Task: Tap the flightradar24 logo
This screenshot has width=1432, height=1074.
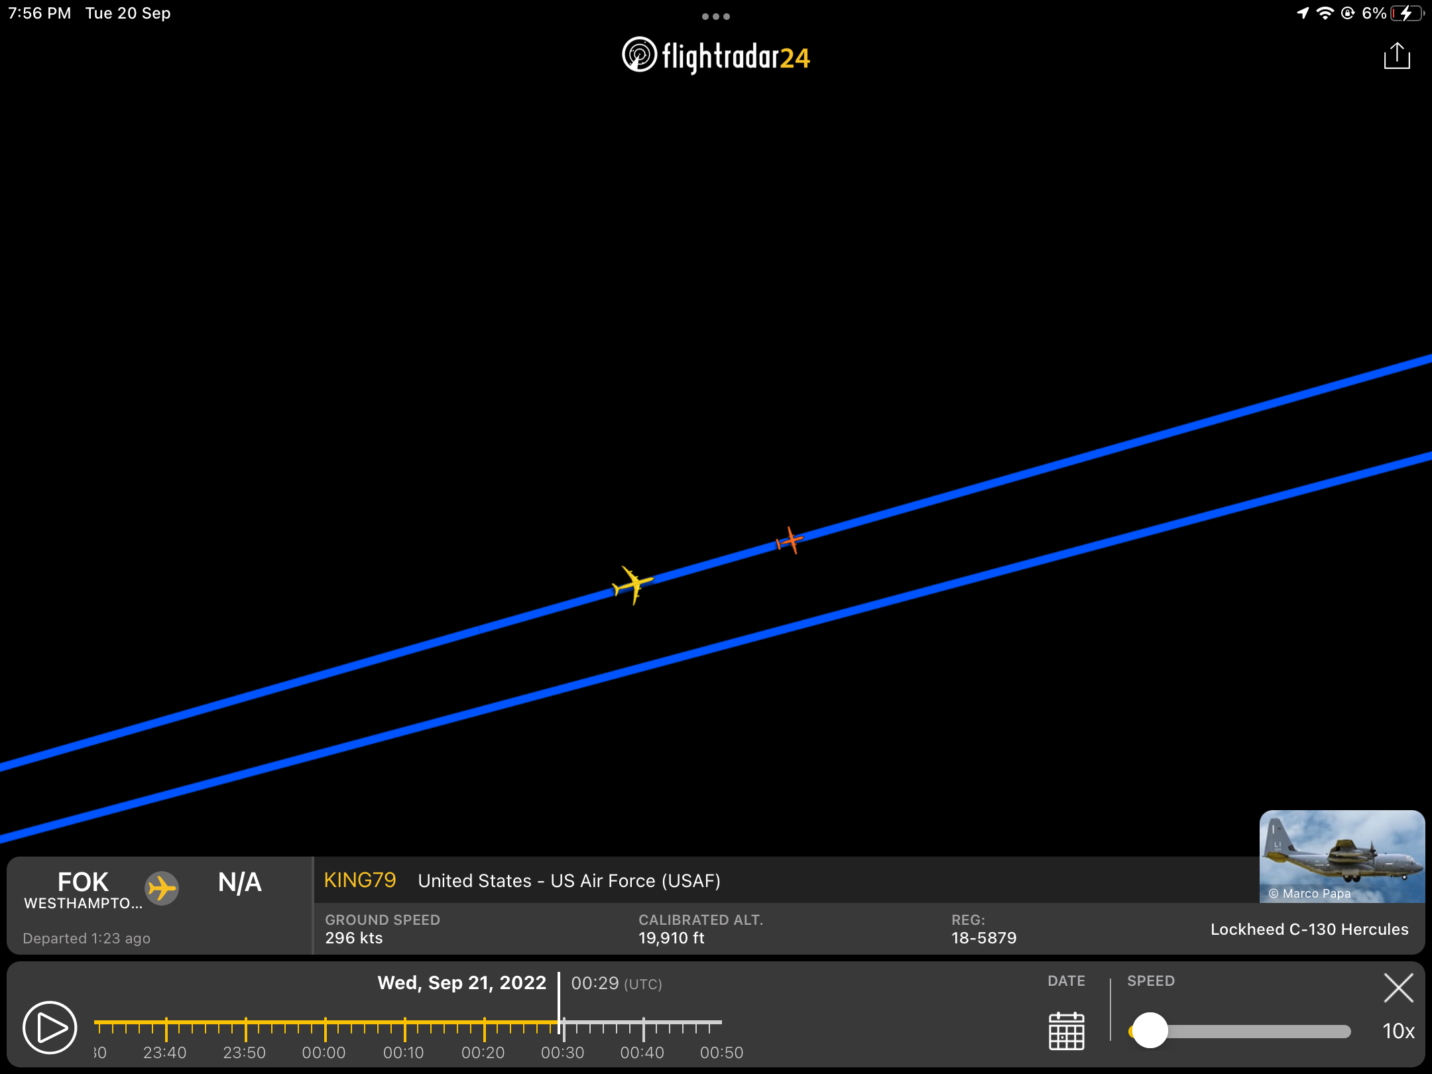Action: (716, 56)
